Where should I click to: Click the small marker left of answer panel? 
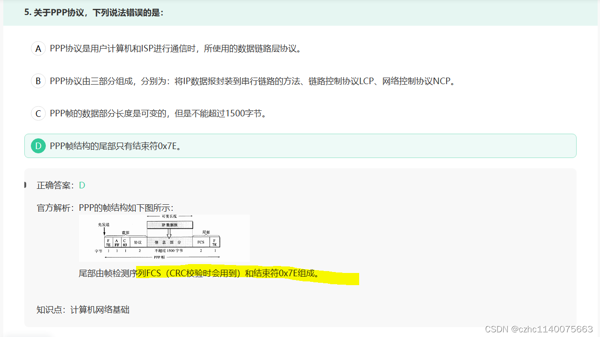(x=25, y=185)
